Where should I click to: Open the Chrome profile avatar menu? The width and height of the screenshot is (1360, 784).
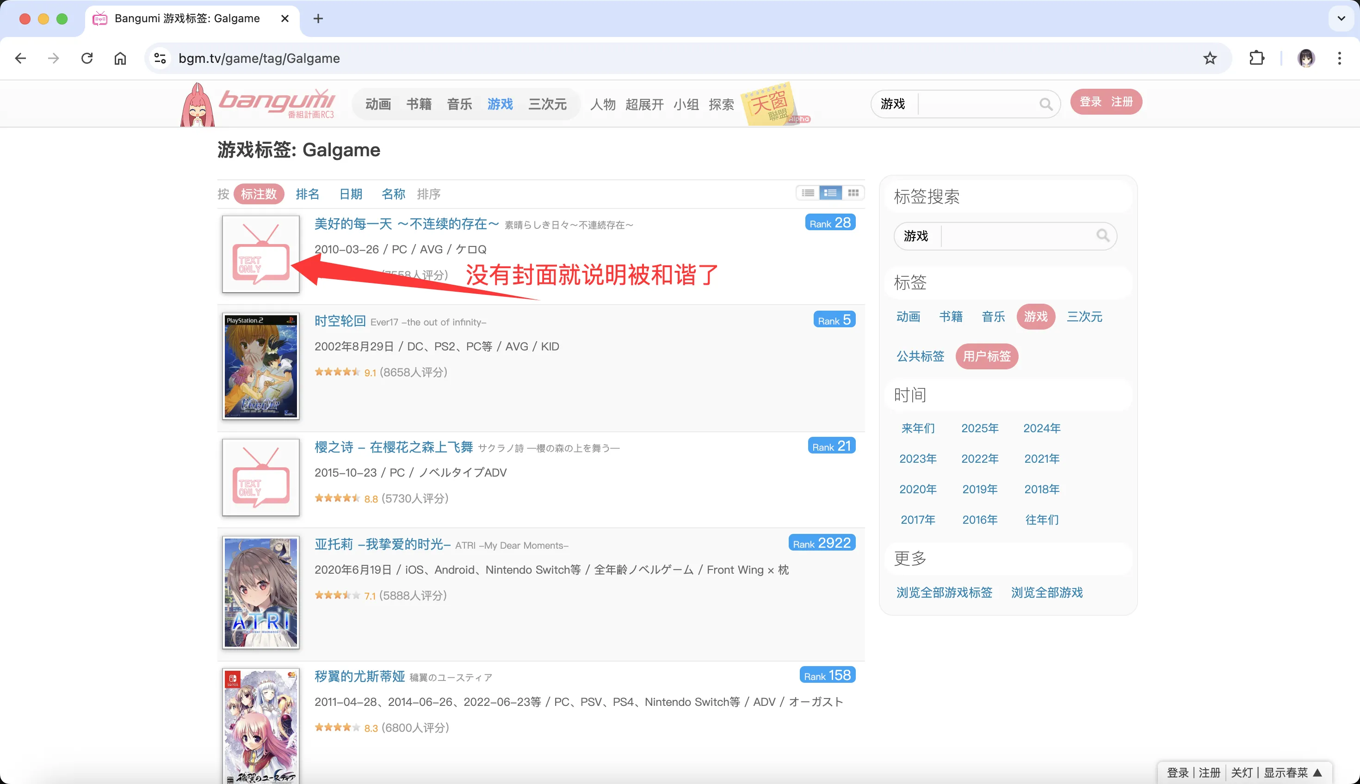(x=1306, y=58)
